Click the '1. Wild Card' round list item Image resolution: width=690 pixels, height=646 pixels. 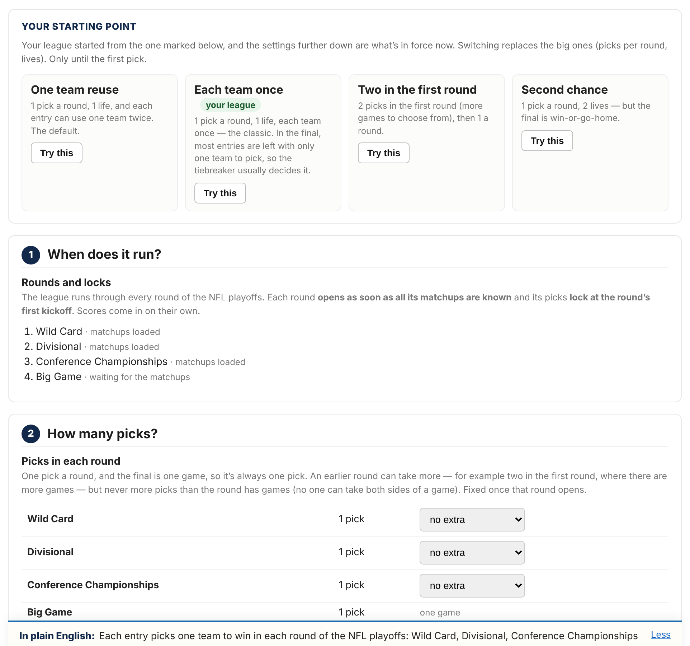pos(92,331)
